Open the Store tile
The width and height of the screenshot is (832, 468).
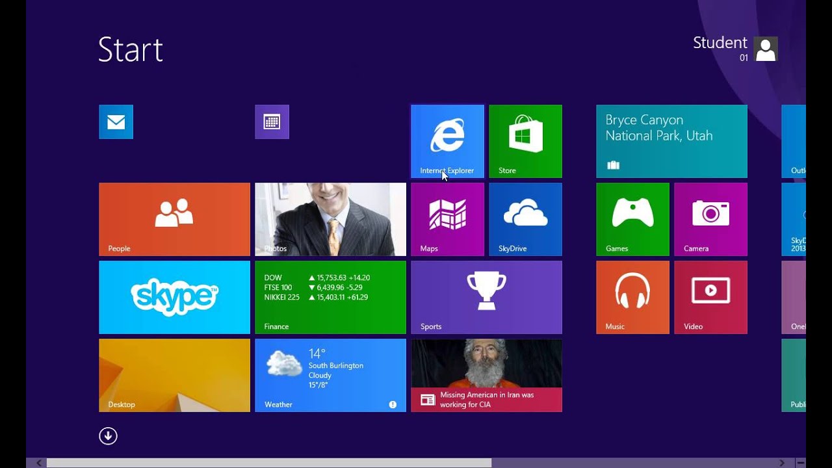[525, 141]
